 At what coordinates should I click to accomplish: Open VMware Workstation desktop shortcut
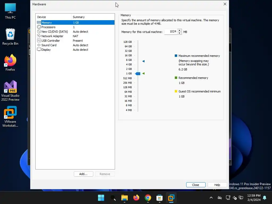(10, 117)
